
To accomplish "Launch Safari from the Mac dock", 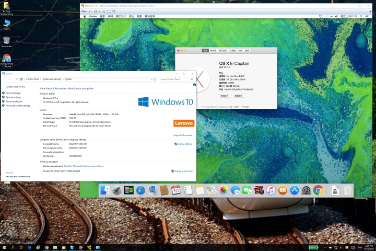I will 140,190.
